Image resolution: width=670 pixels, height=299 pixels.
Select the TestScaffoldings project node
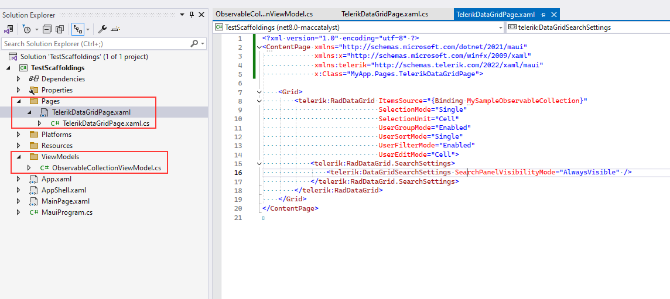point(57,68)
